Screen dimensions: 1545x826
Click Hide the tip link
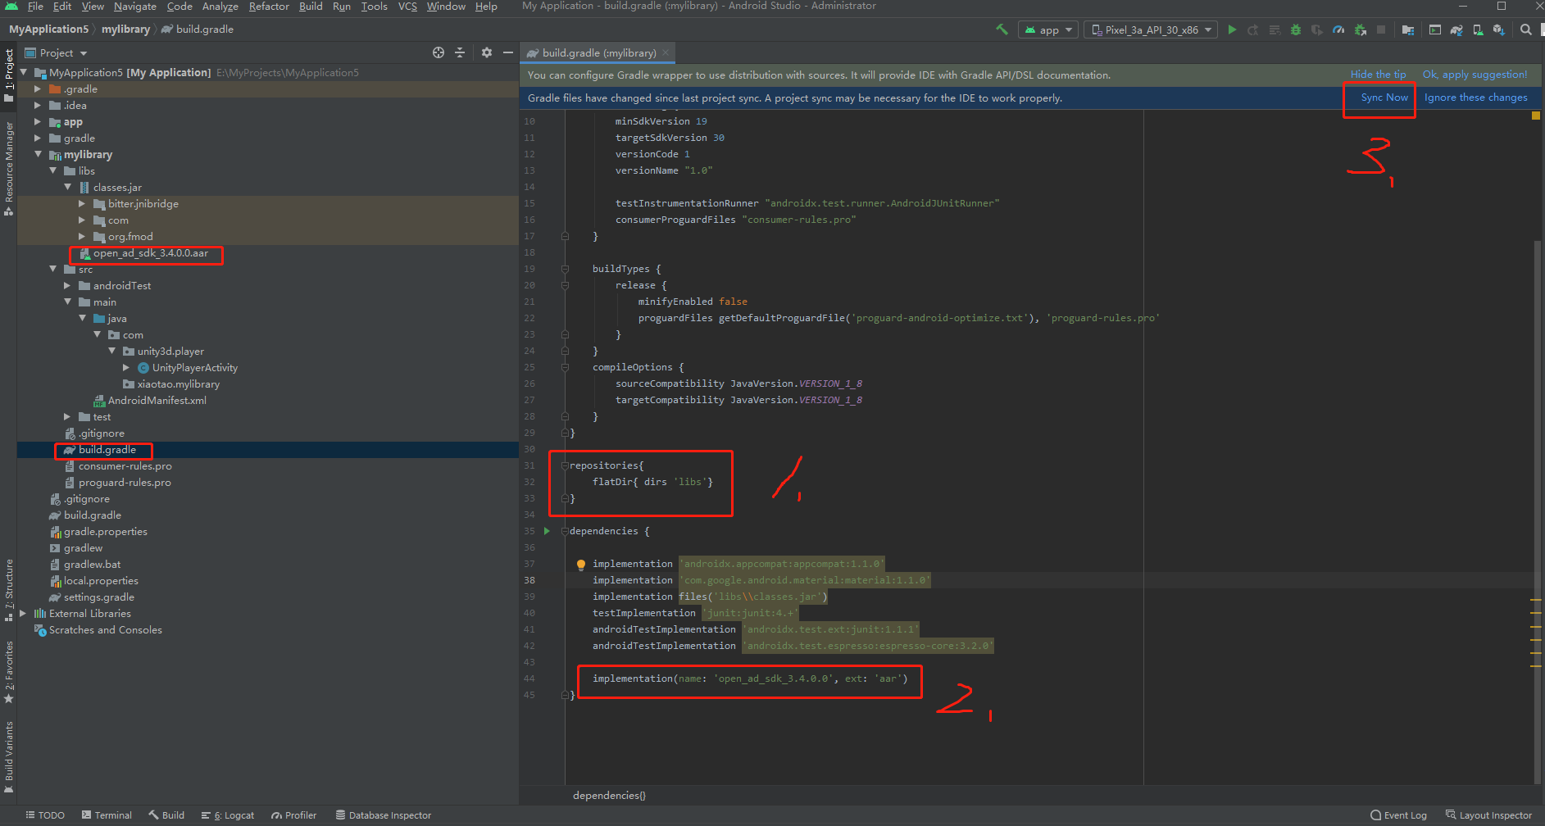(x=1378, y=75)
